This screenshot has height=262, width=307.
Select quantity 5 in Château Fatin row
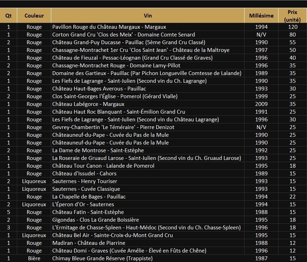(8, 212)
